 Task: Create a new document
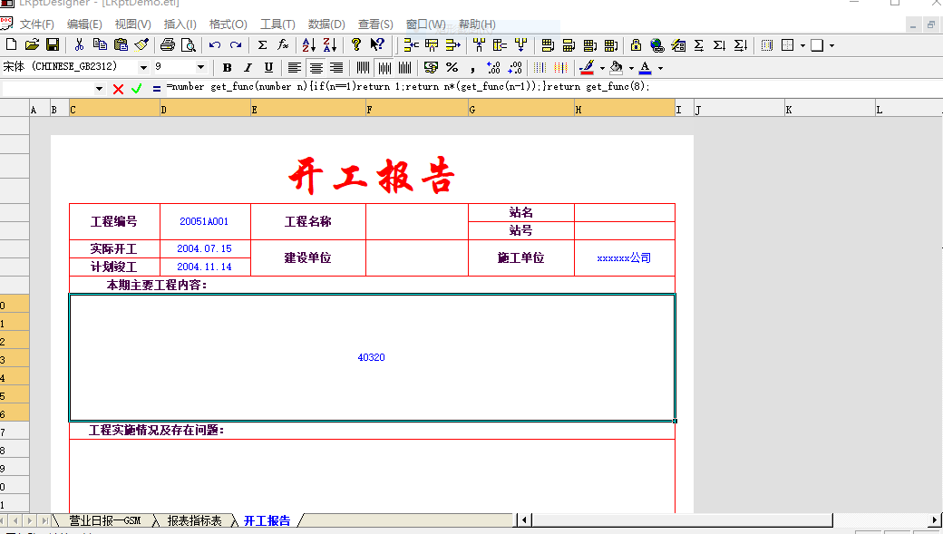coord(11,44)
